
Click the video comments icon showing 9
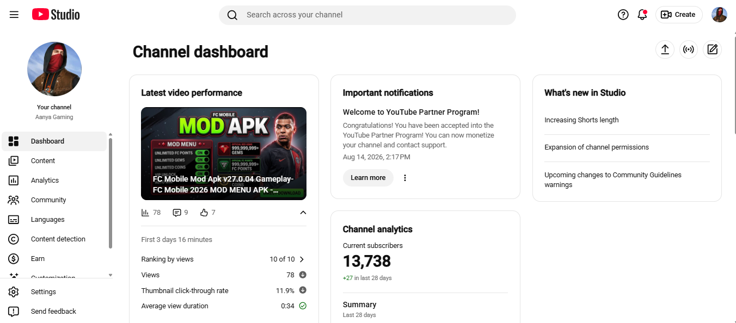click(x=176, y=213)
